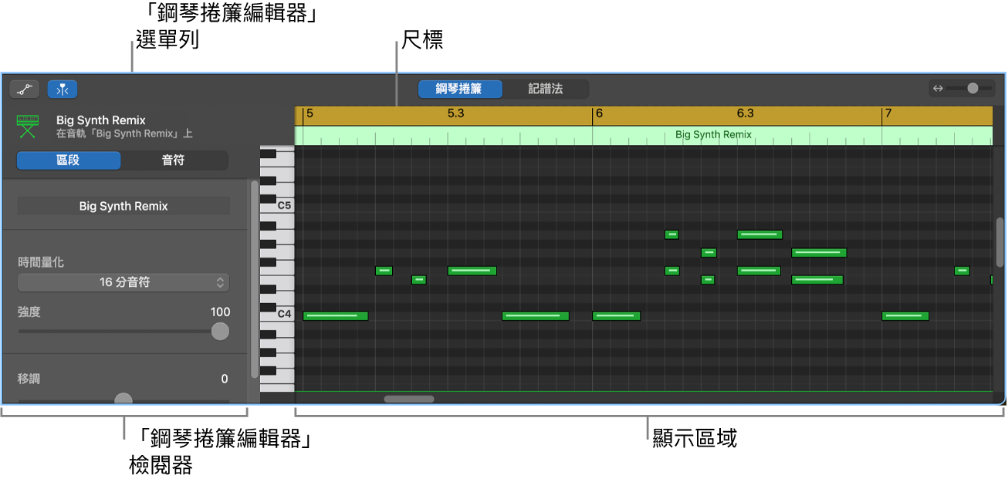Select the 區段 segment
Screen dimensions: 1008x482
pyautogui.click(x=69, y=160)
